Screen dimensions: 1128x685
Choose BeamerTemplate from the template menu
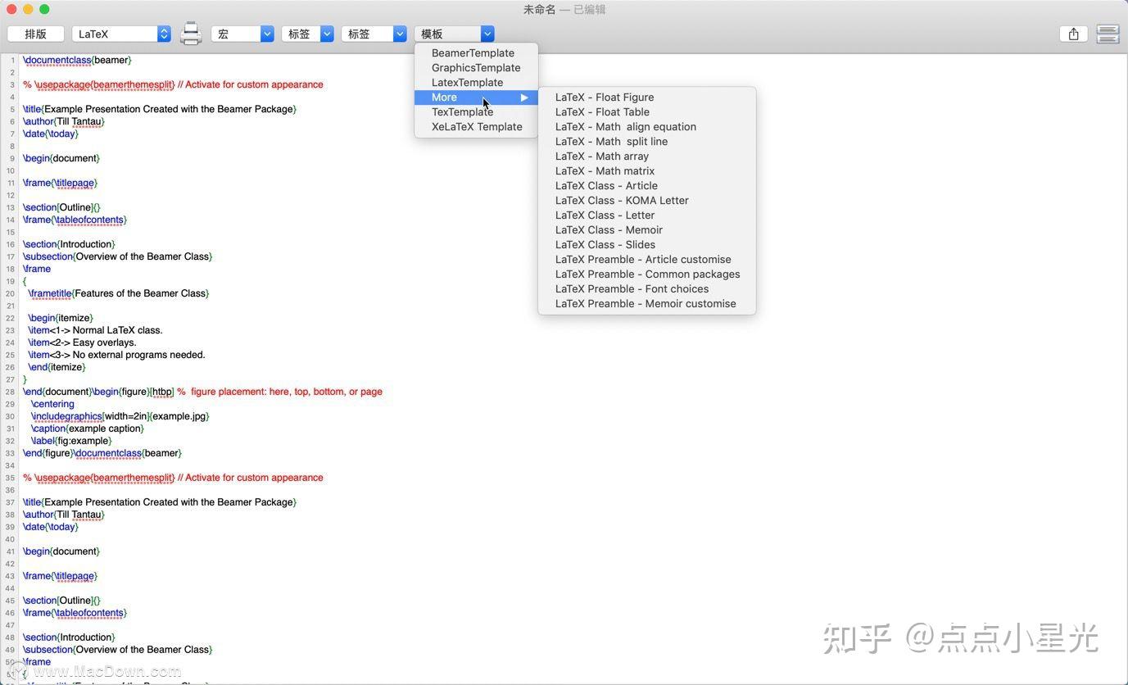pyautogui.click(x=476, y=53)
